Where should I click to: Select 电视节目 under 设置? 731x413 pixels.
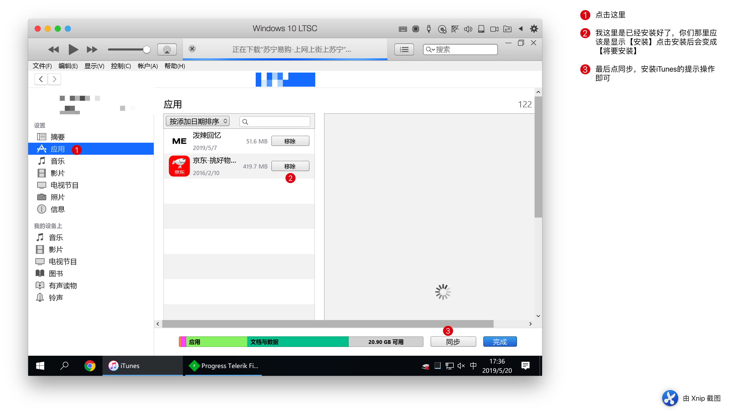click(x=91, y=185)
